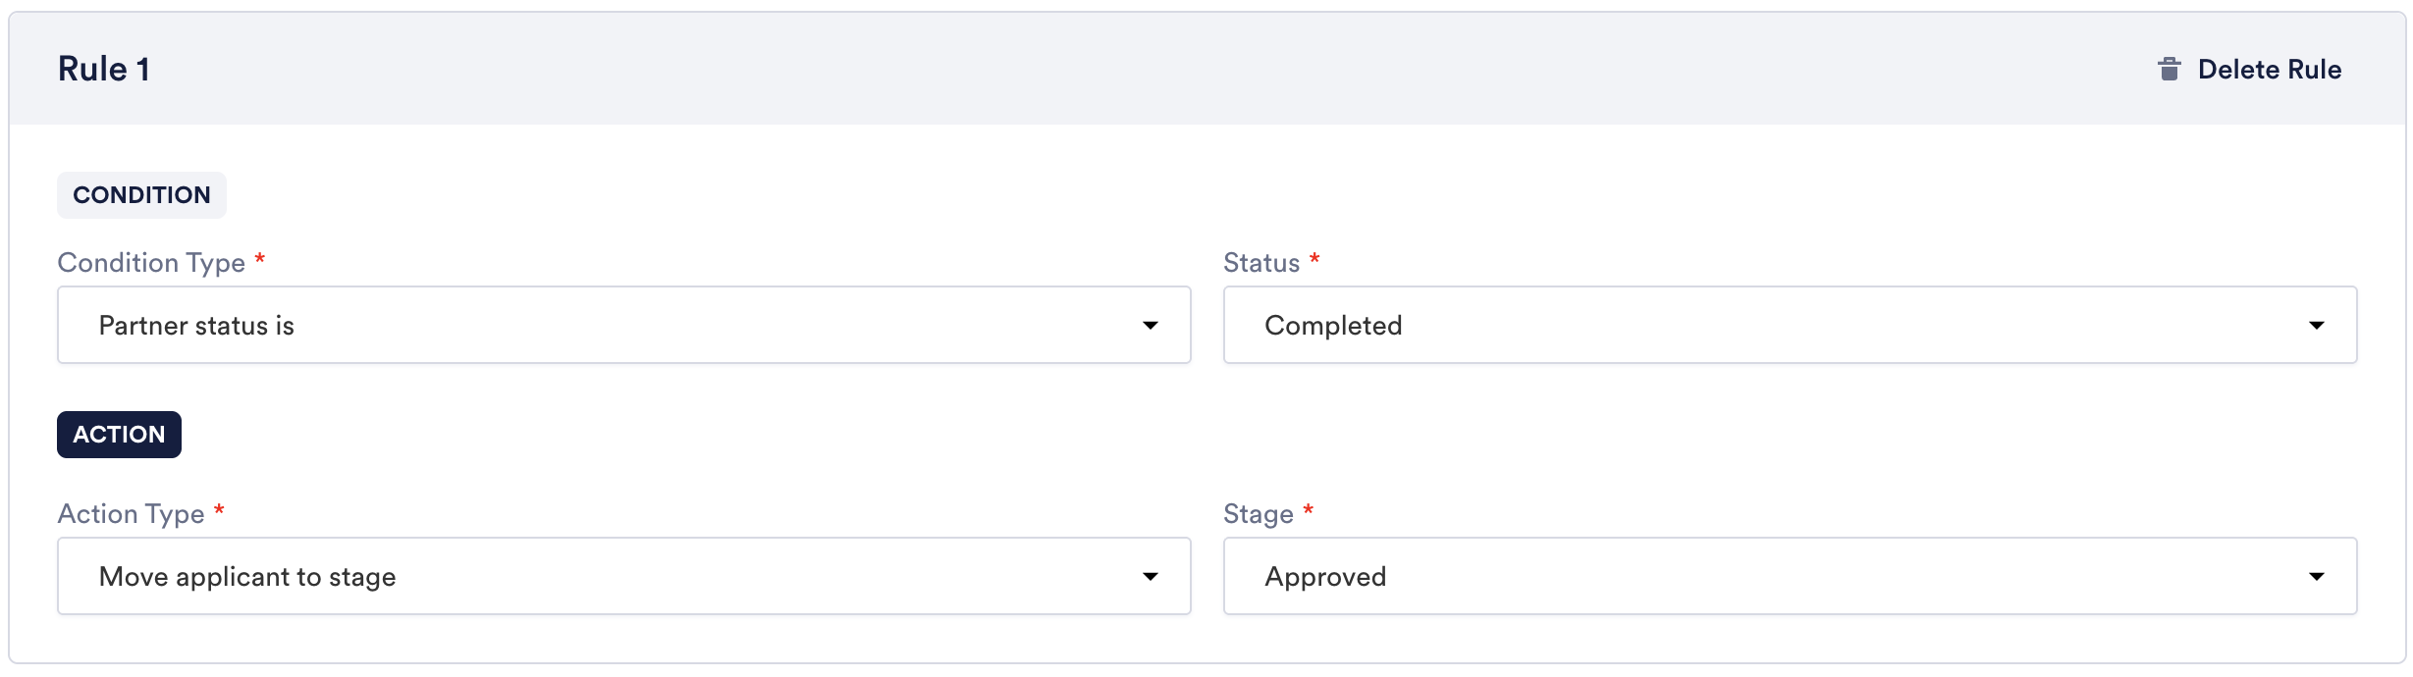Open the Status dropdown showing Completed

1789,325
